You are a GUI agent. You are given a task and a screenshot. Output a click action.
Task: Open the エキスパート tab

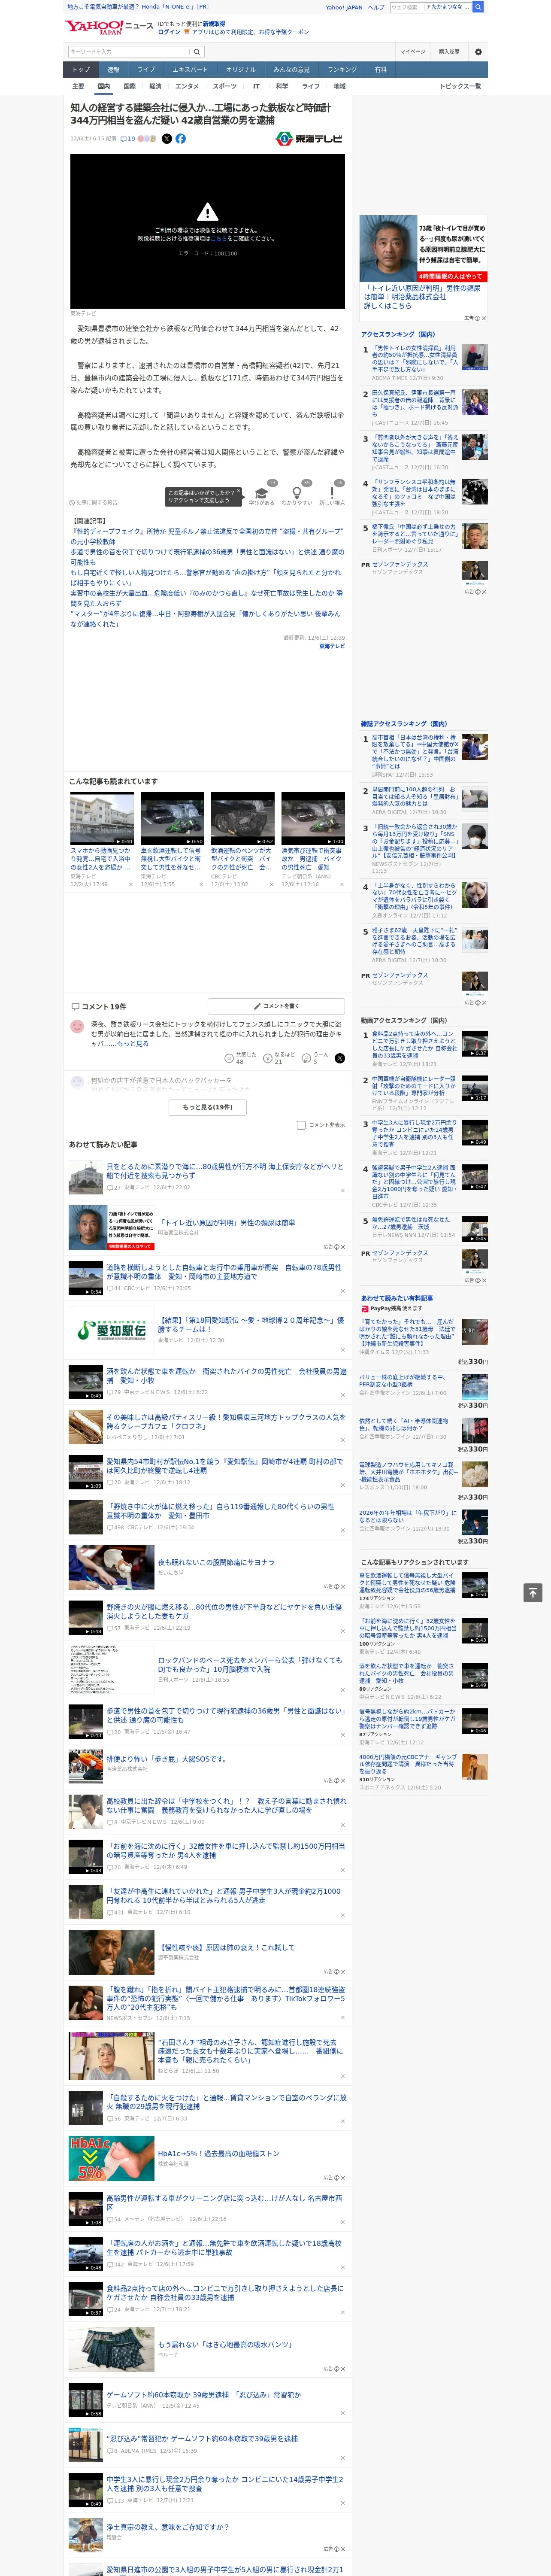190,70
